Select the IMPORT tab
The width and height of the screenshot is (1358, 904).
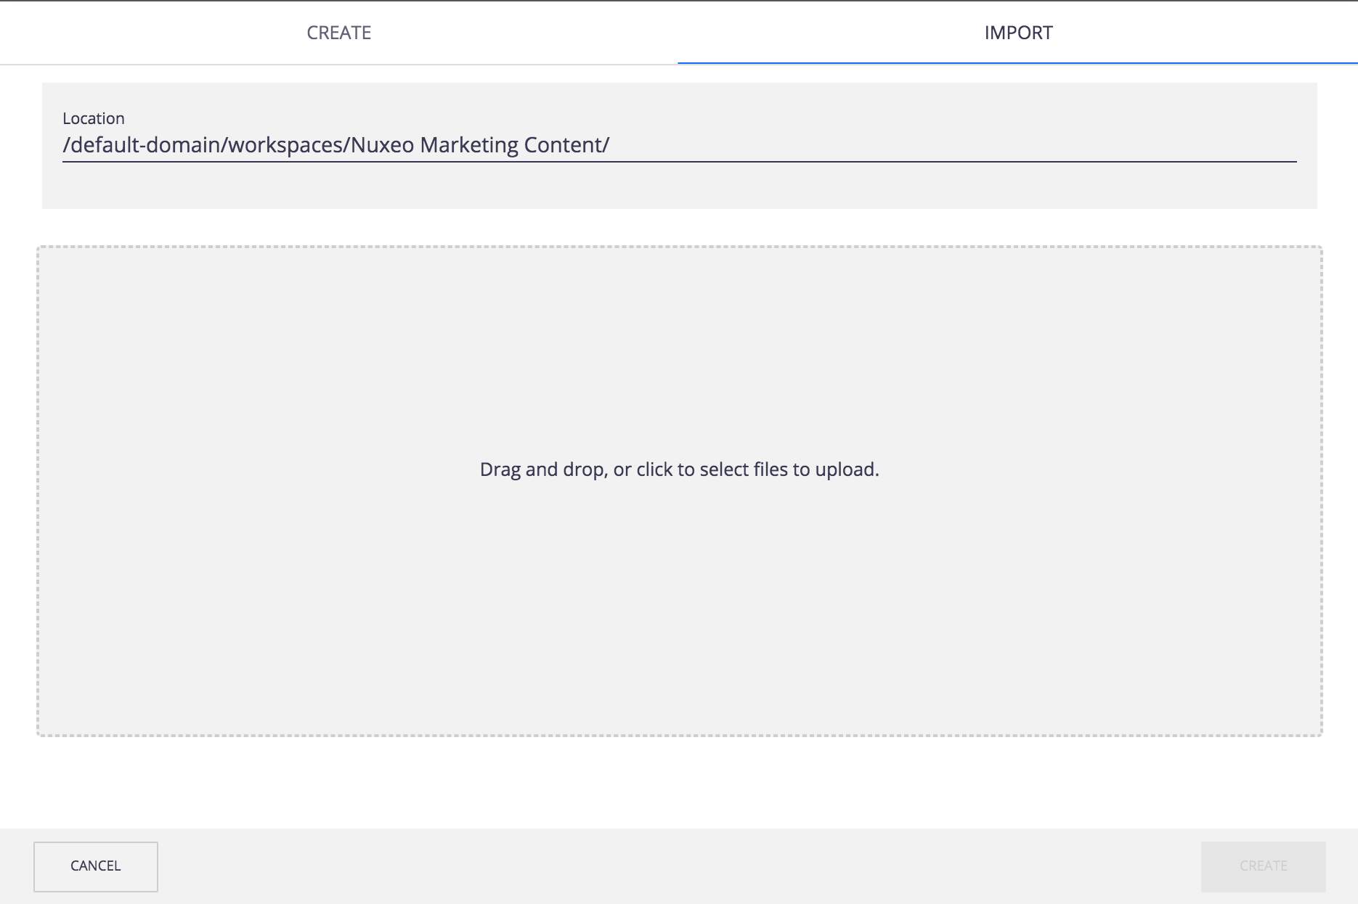(x=1018, y=33)
